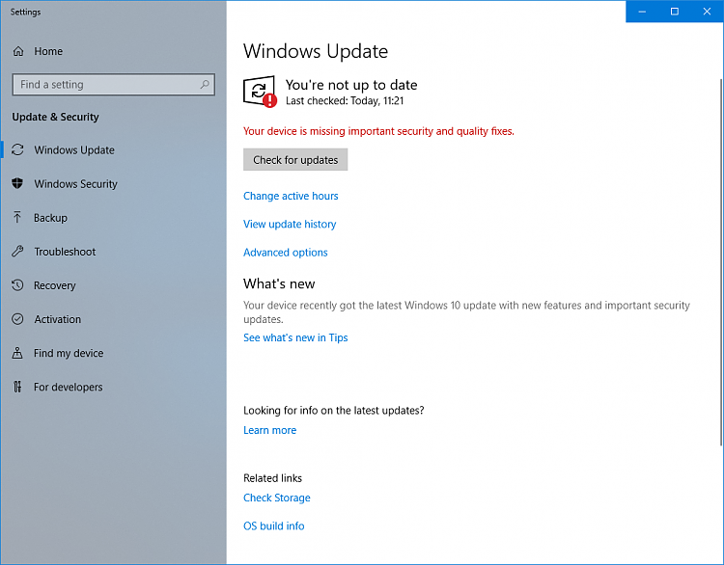Open View update history link
Viewport: 724px width, 565px height.
(x=290, y=224)
